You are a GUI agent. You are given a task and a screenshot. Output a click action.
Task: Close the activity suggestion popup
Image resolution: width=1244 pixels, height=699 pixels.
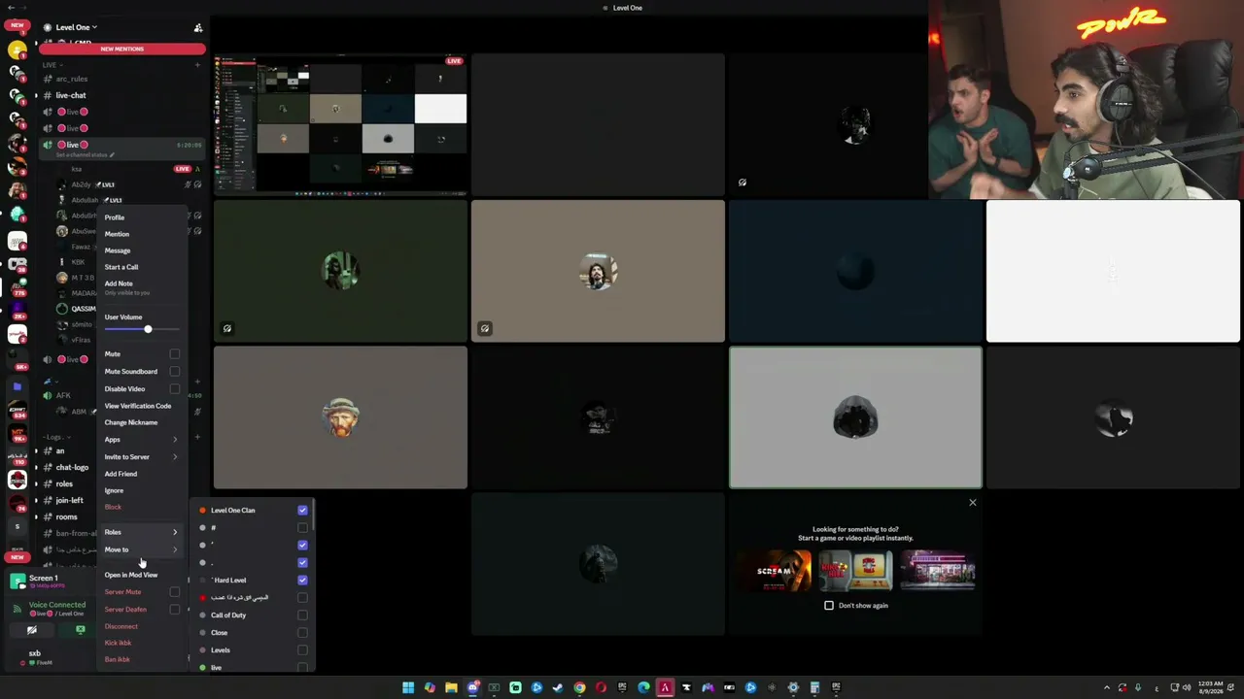tap(973, 502)
